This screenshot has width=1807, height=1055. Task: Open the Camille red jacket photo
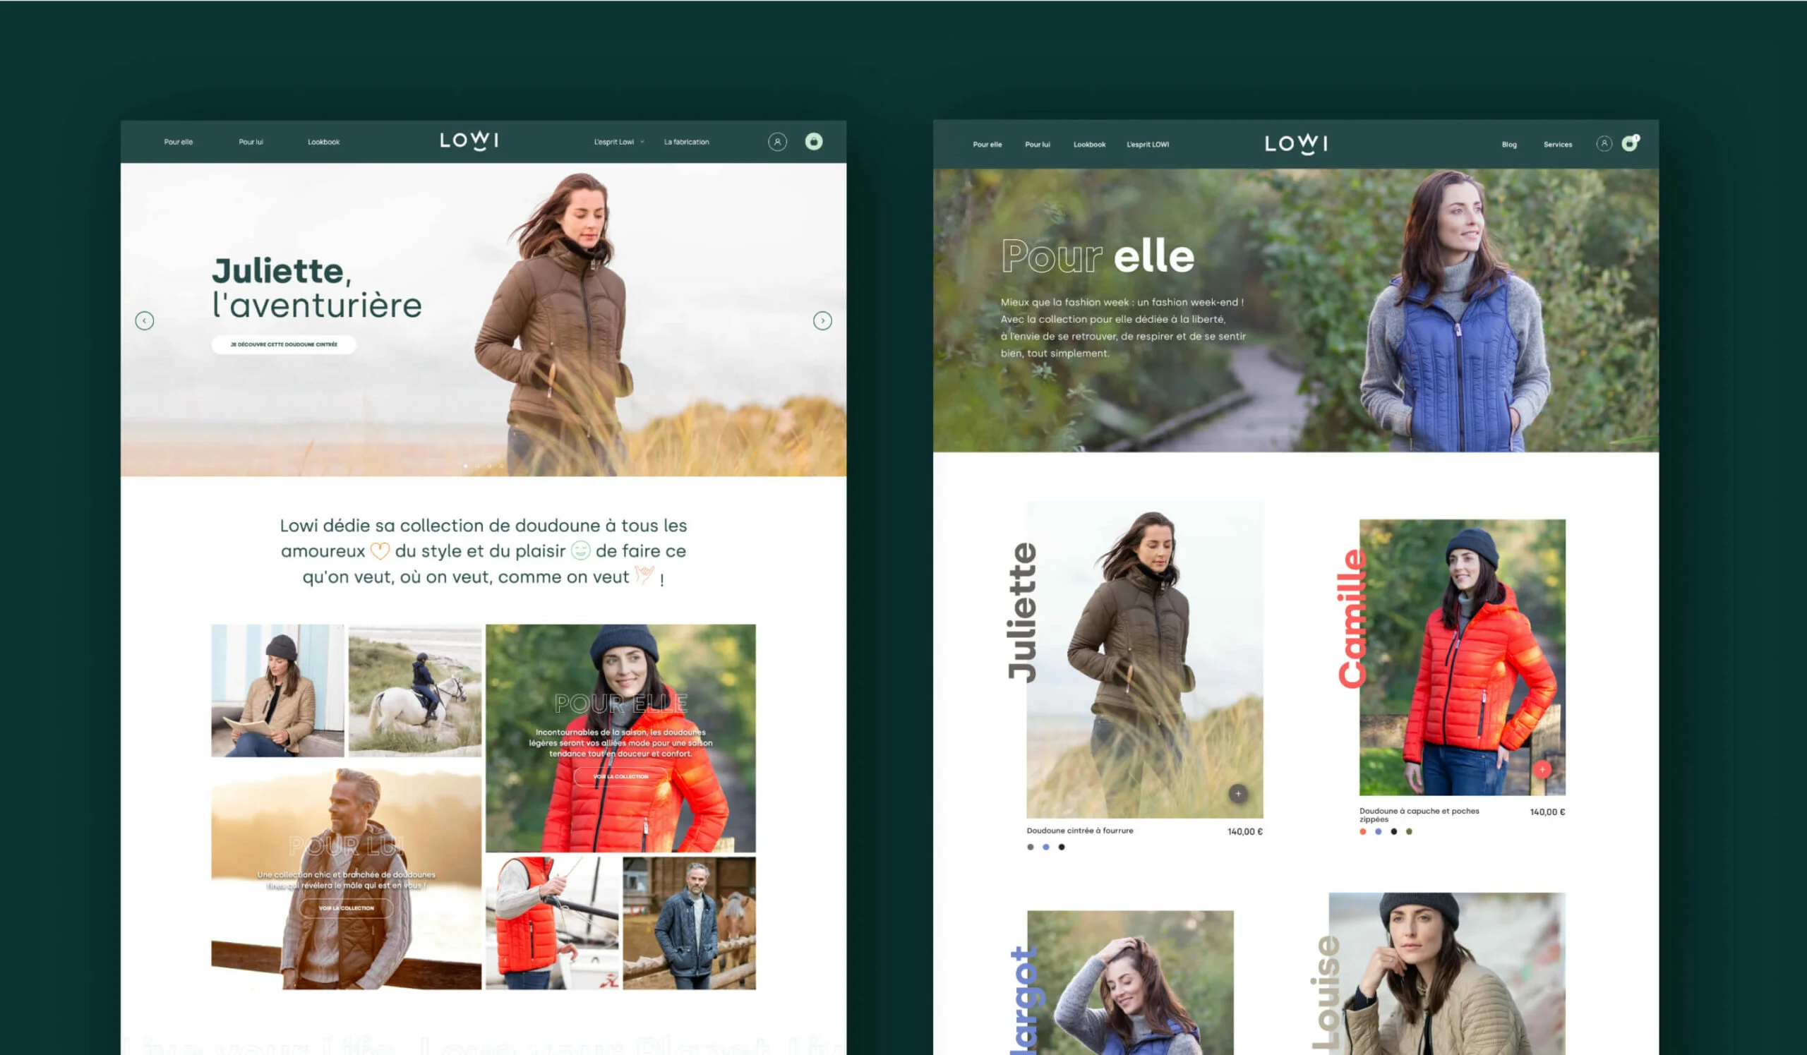coord(1462,657)
